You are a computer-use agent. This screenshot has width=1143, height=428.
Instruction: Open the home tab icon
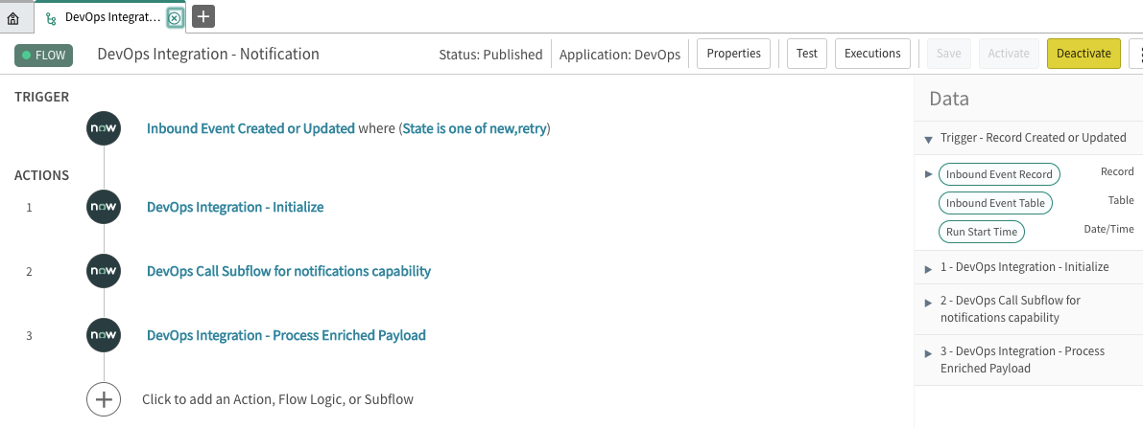pyautogui.click(x=12, y=17)
